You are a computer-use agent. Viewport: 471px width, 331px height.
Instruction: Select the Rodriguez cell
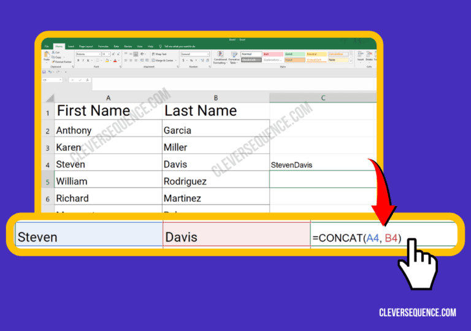coord(216,180)
